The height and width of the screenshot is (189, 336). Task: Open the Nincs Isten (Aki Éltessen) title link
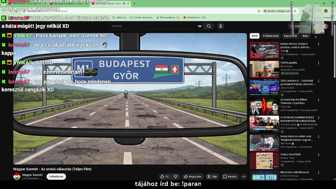[x=295, y=172]
